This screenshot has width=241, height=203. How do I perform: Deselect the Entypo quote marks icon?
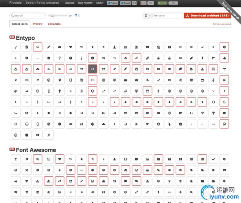tap(82, 69)
